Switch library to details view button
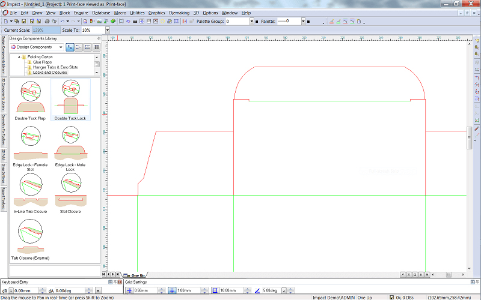The image size is (481, 300). click(x=96, y=47)
